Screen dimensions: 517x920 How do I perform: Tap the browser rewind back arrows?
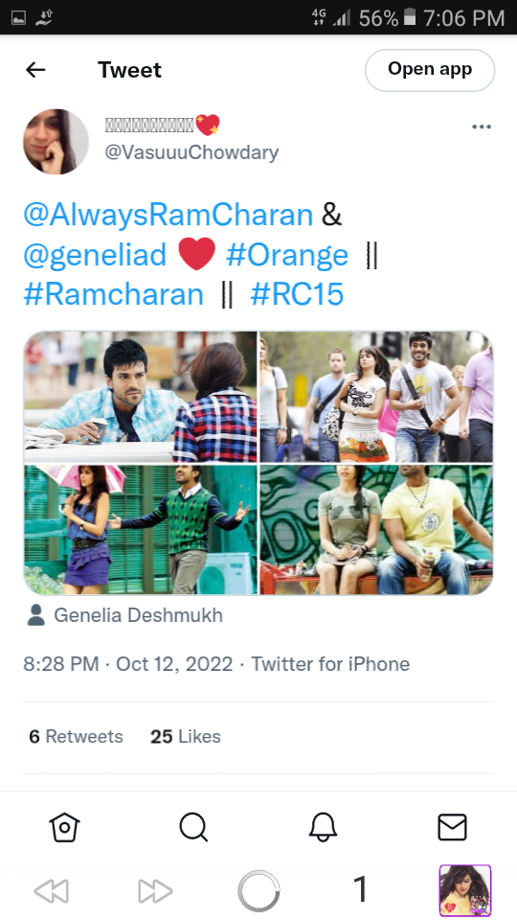click(52, 891)
